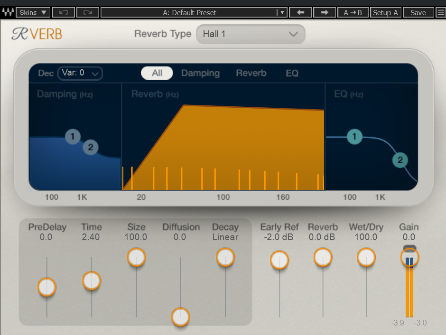
Task: Click the RVERB logo
Action: [x=37, y=34]
